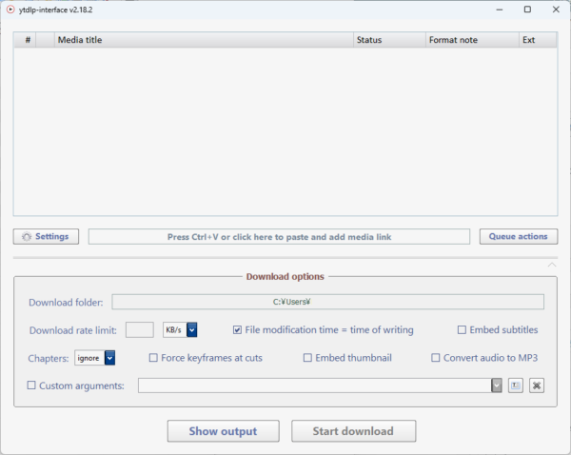Viewport: 571px width, 455px height.
Task: Open the KB/s rate unit dropdown
Action: tap(191, 330)
